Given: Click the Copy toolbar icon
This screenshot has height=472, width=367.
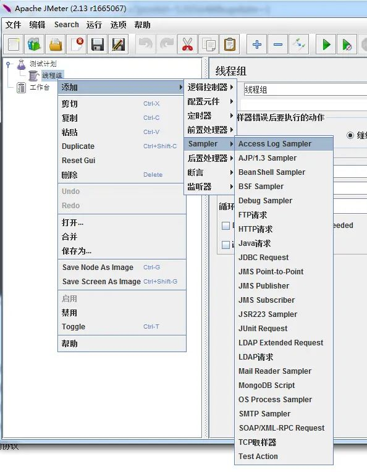Looking at the screenshot, I should 209,44.
